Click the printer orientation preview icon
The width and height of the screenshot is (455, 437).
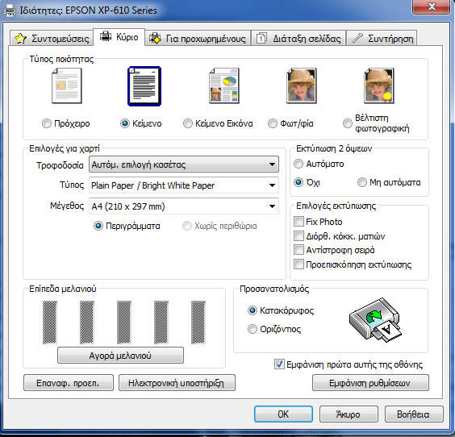pos(375,319)
